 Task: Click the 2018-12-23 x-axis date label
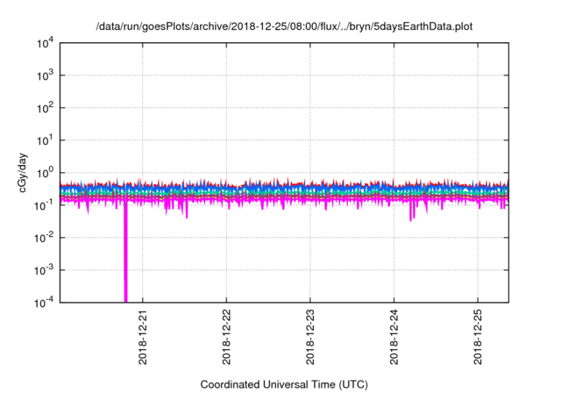pos(309,337)
